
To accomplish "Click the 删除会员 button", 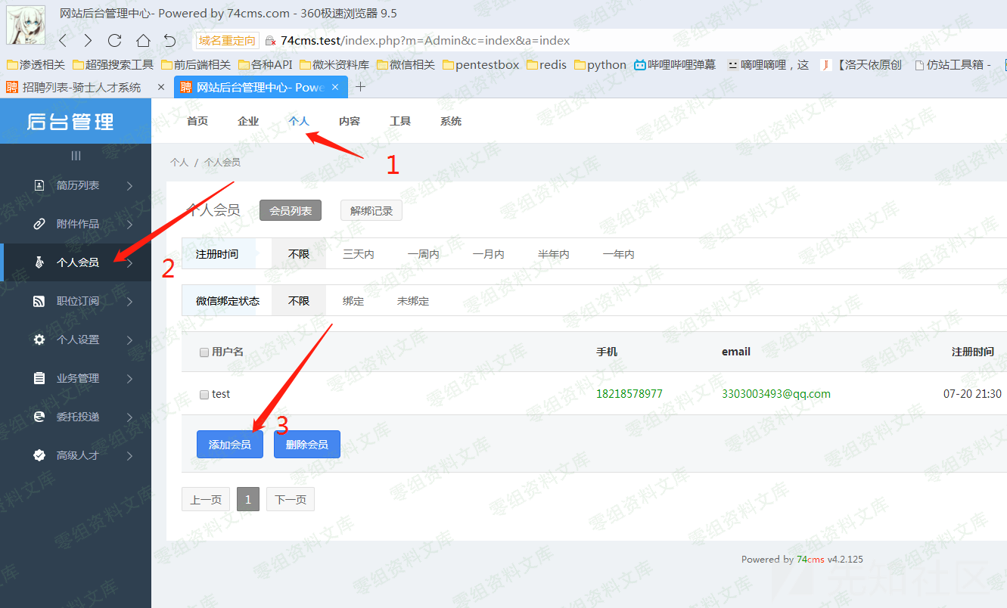I will click(306, 445).
